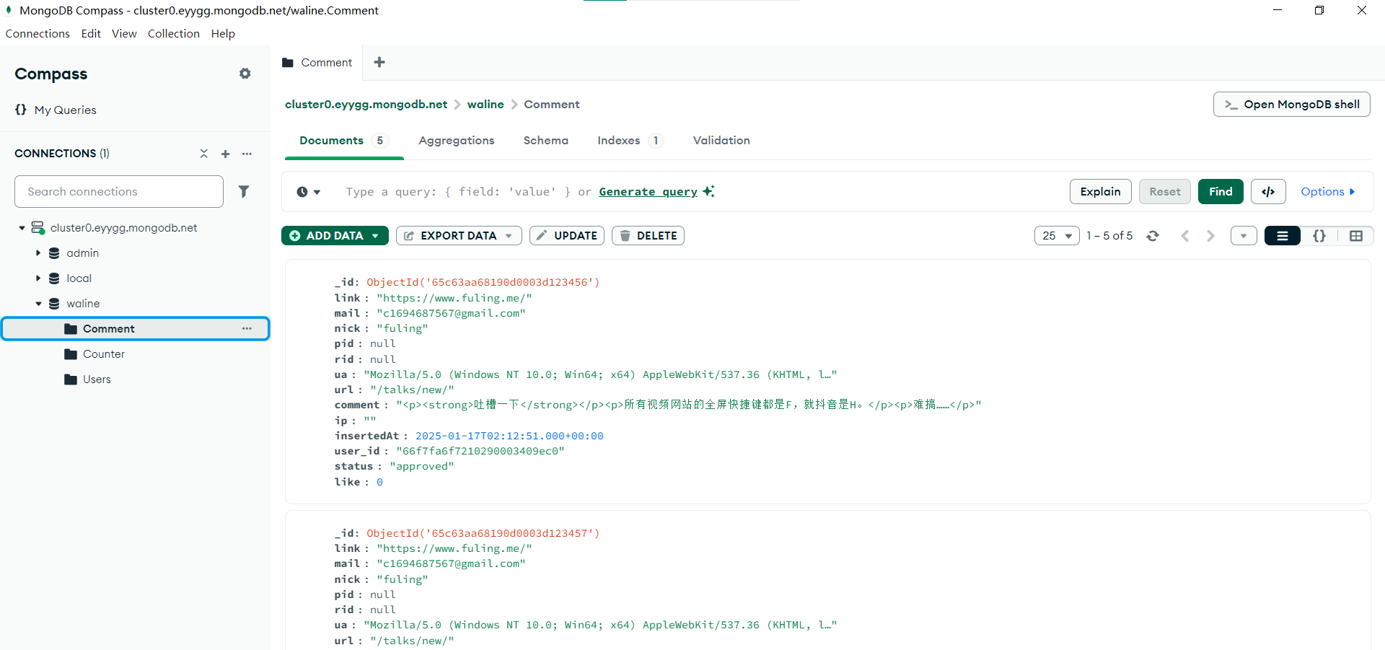Switch to JSON view of documents
Image resolution: width=1385 pixels, height=650 pixels.
(1319, 236)
